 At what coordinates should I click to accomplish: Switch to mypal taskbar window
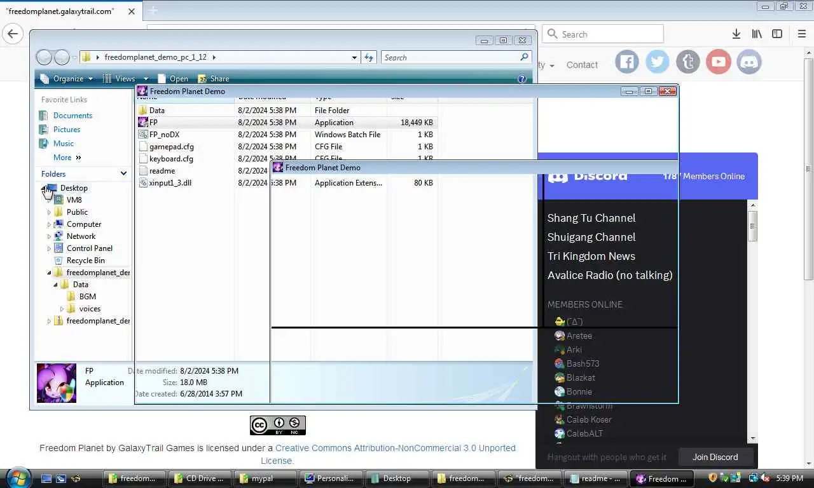[x=265, y=478]
